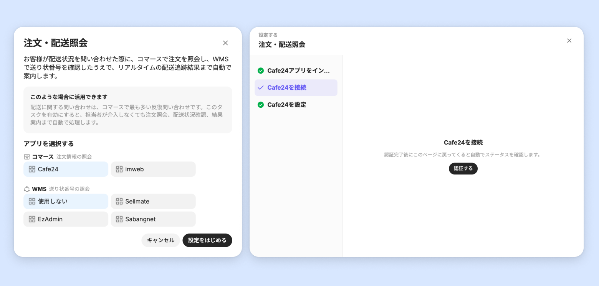The image size is (599, 286).
Task: Click the store icon beside コマース
Action: (27, 157)
